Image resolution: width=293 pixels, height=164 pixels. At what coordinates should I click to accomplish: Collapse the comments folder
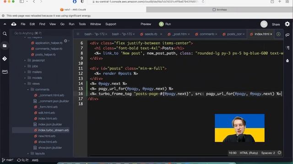[x=28, y=89]
